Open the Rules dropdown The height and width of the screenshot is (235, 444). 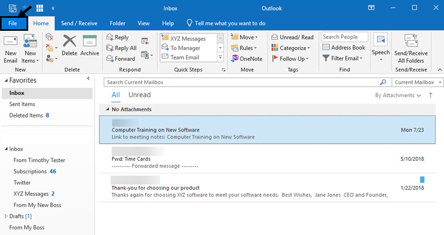pos(243,48)
